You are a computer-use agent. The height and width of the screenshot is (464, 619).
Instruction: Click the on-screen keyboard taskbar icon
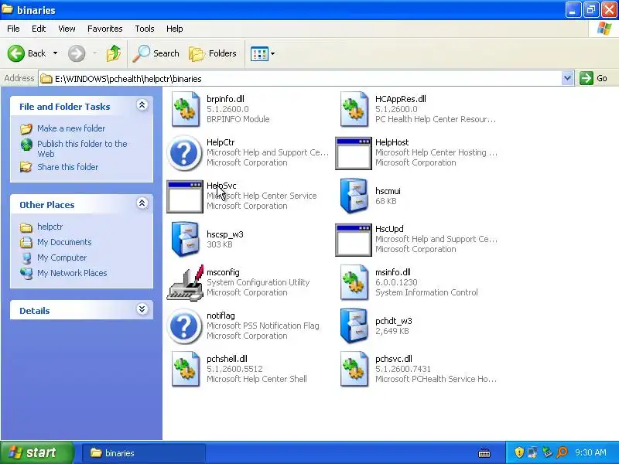click(484, 453)
